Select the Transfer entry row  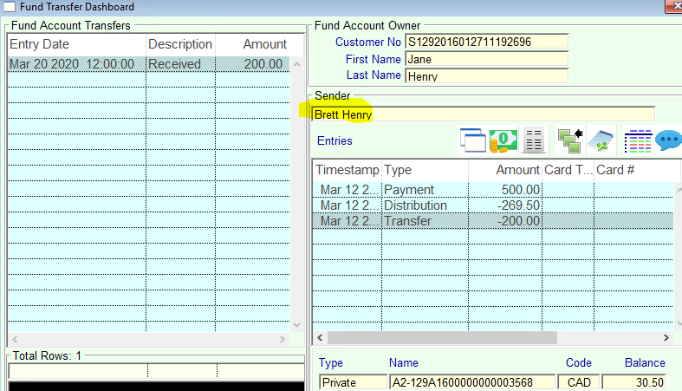tap(493, 221)
